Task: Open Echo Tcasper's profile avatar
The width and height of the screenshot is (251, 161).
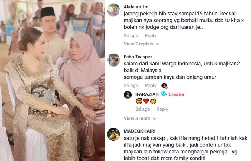Action: (113, 60)
